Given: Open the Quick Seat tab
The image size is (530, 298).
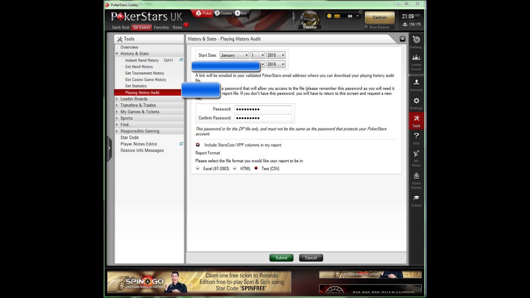Looking at the screenshot, I should click(120, 27).
